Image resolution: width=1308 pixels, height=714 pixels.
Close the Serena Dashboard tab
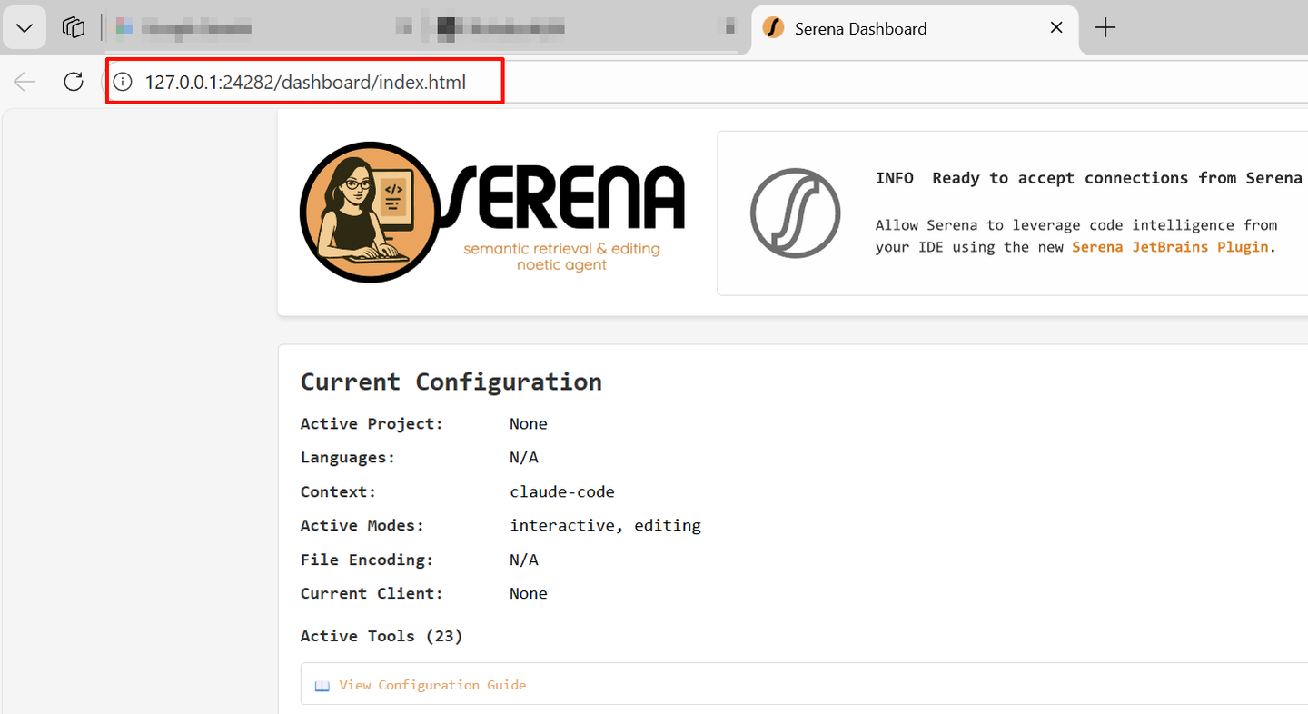[1055, 27]
